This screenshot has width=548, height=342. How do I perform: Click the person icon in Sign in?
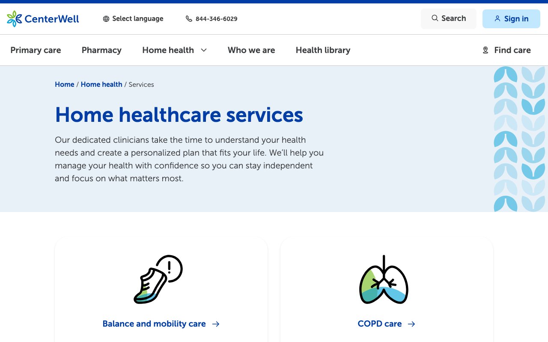[x=497, y=19]
